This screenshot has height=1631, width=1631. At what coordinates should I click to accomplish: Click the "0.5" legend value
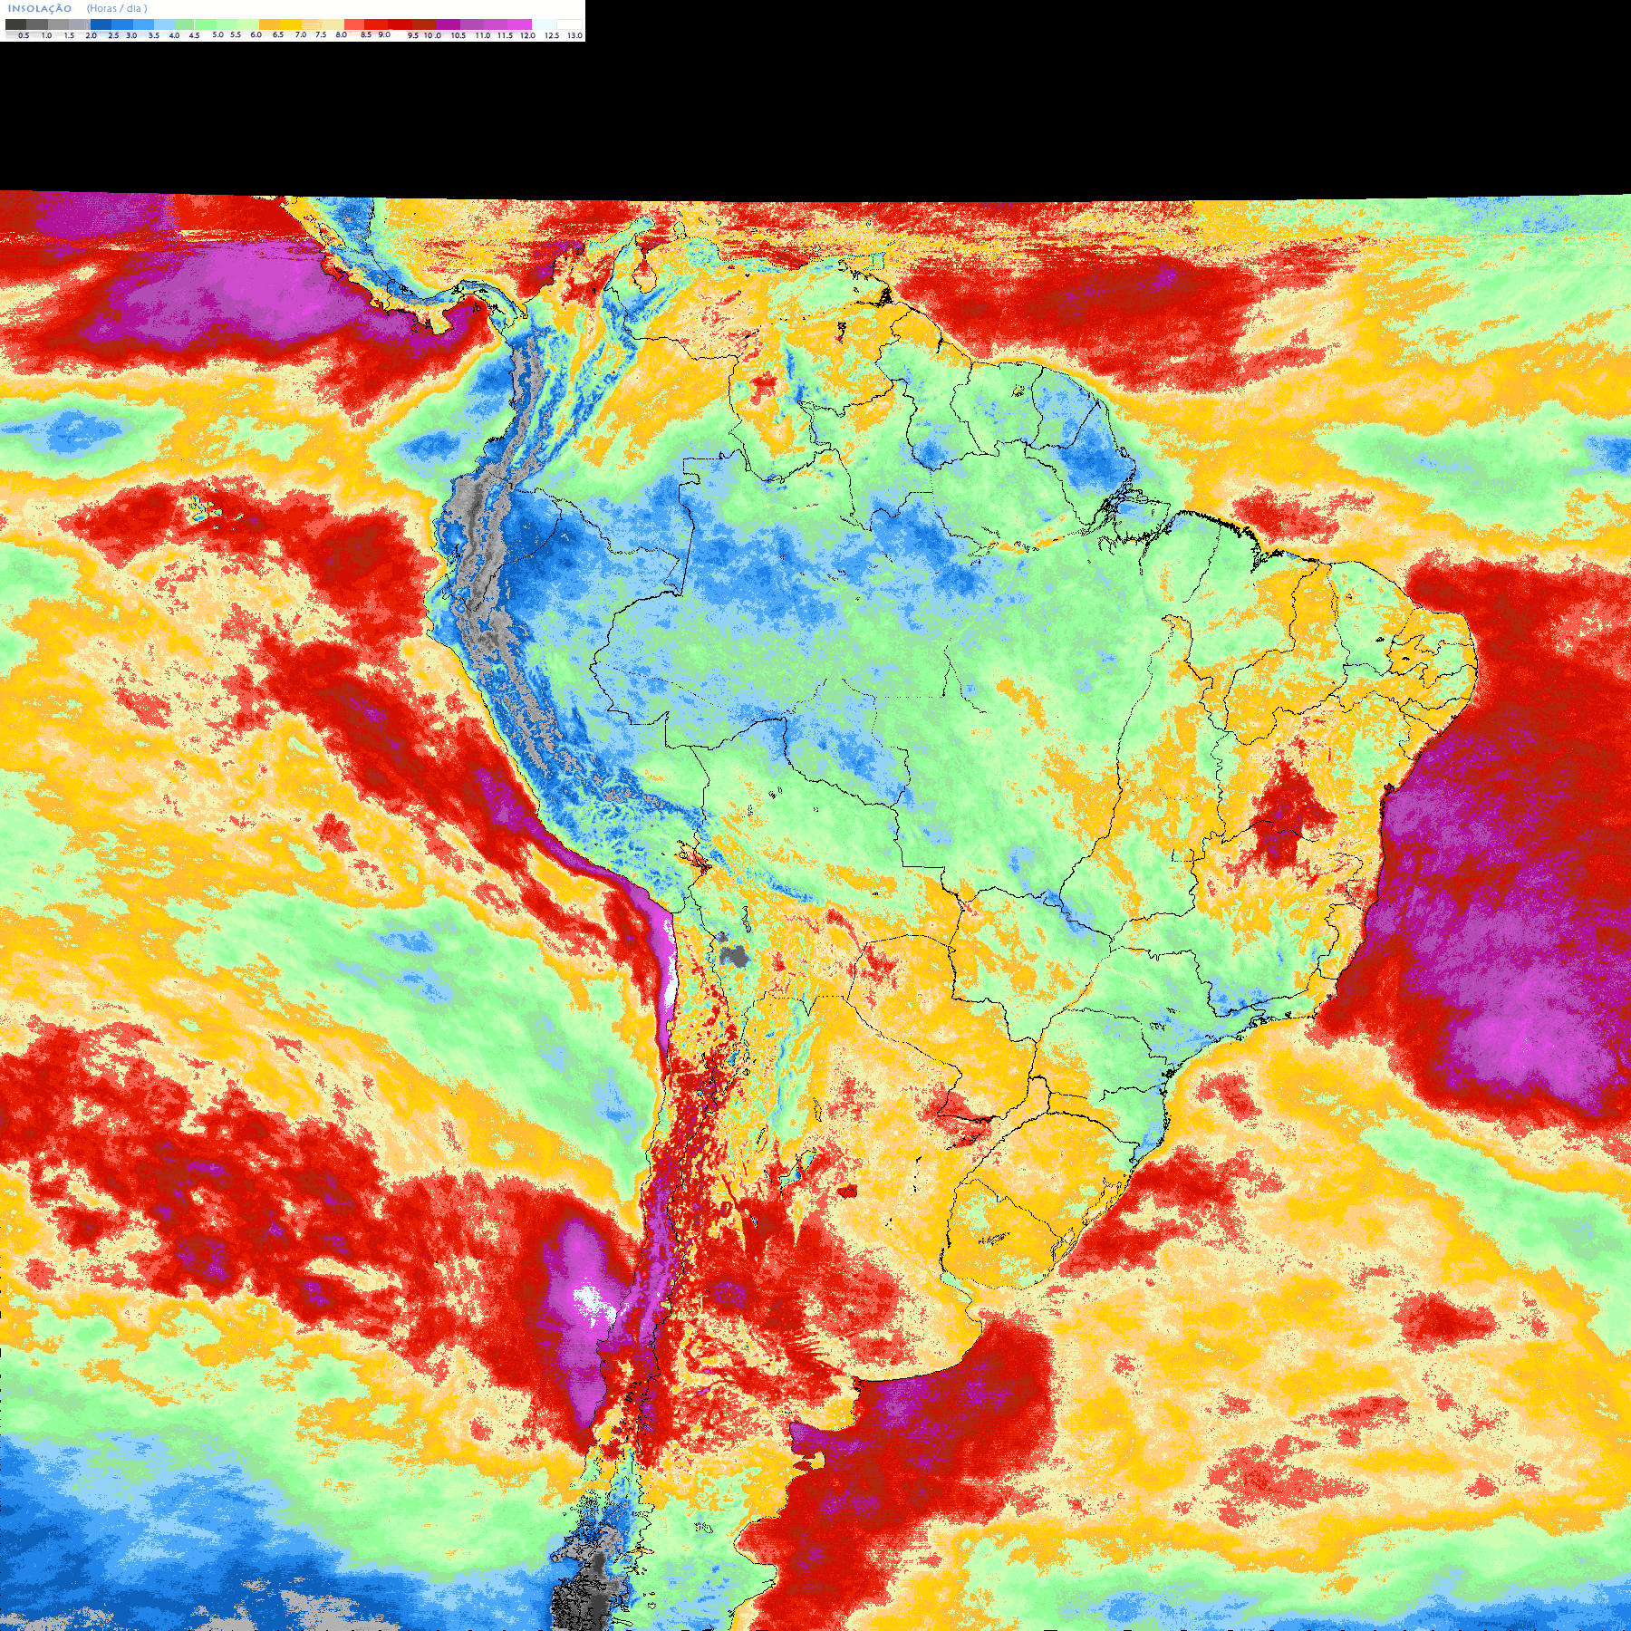pyautogui.click(x=24, y=35)
